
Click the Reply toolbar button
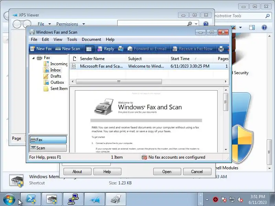[x=106, y=49]
